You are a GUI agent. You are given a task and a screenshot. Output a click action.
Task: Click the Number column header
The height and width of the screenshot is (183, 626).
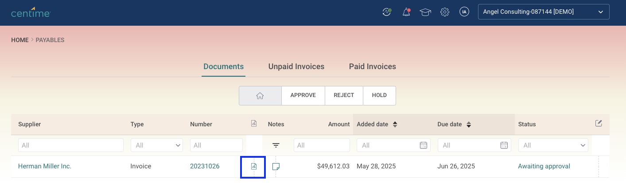coord(201,125)
